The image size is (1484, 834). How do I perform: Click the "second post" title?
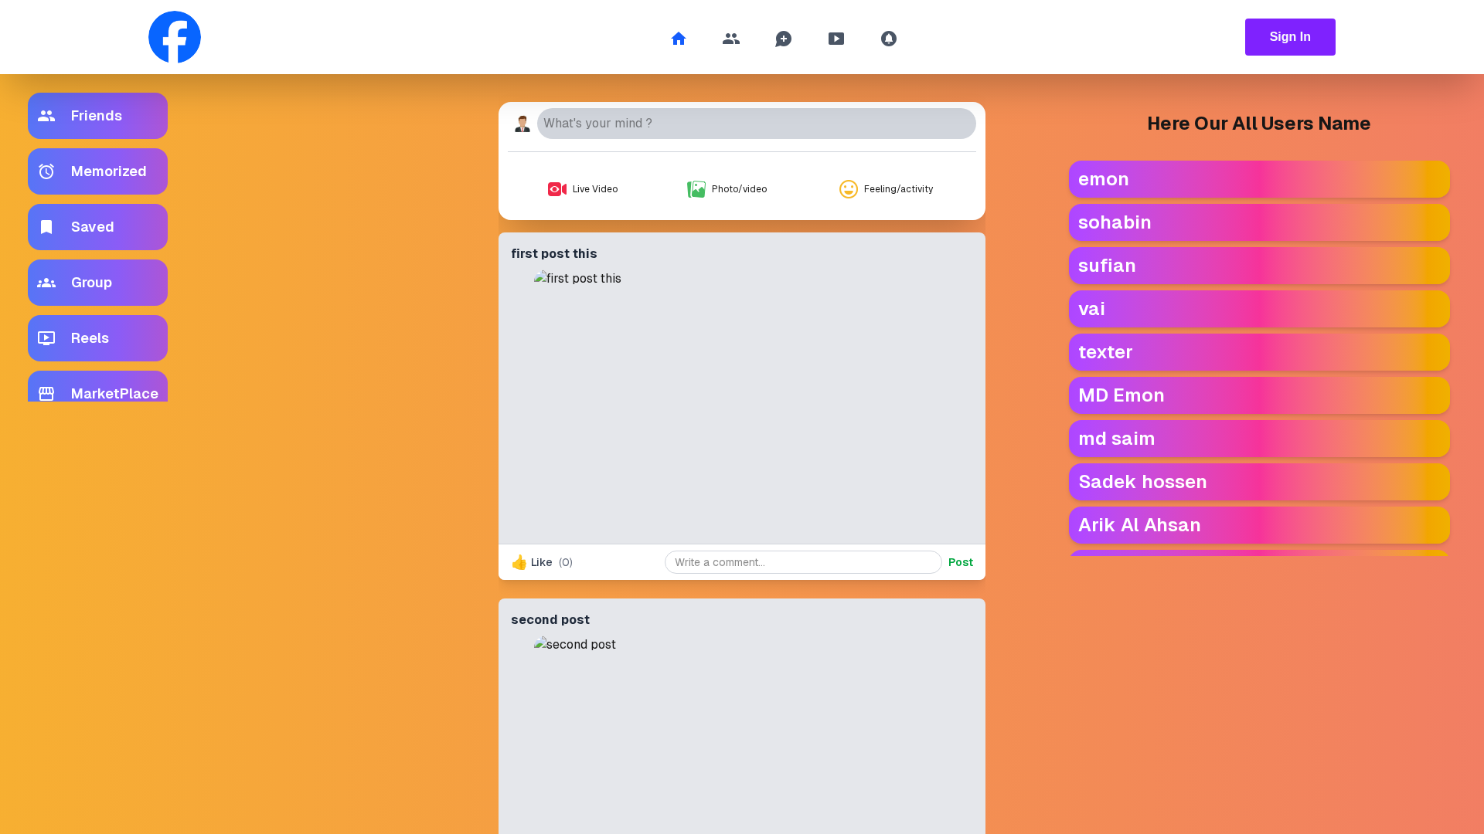550,619
